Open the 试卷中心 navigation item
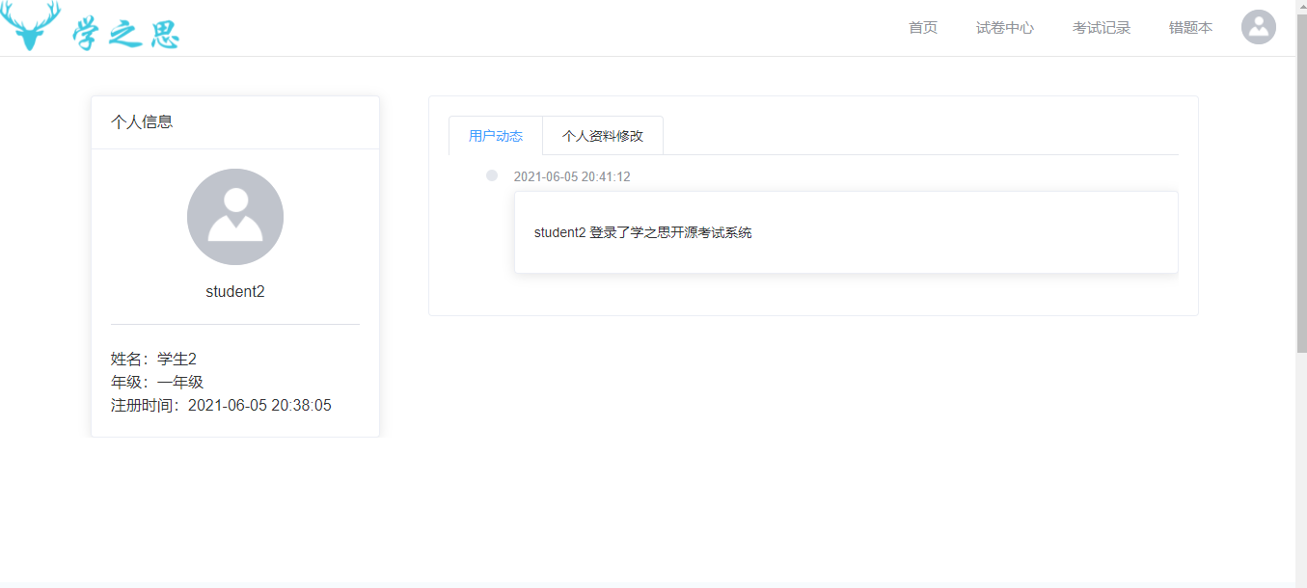The height and width of the screenshot is (588, 1307). pyautogui.click(x=1005, y=27)
